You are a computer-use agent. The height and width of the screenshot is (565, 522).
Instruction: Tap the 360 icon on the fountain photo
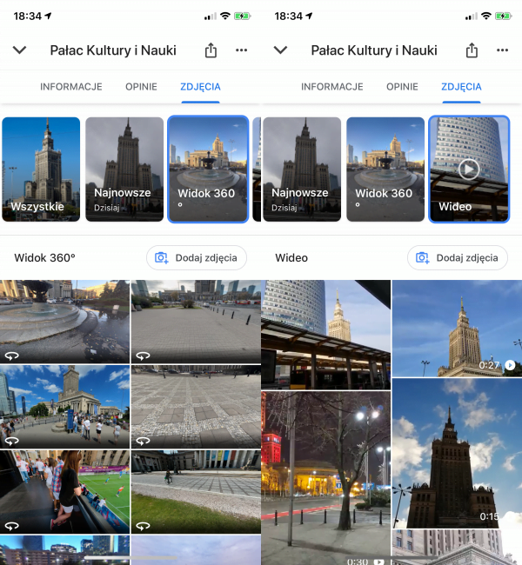[x=12, y=356]
